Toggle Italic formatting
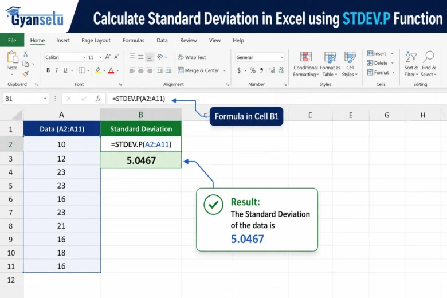The height and width of the screenshot is (298, 447). click(56, 70)
